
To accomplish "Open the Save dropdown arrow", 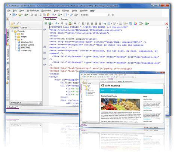I will pos(16,15).
